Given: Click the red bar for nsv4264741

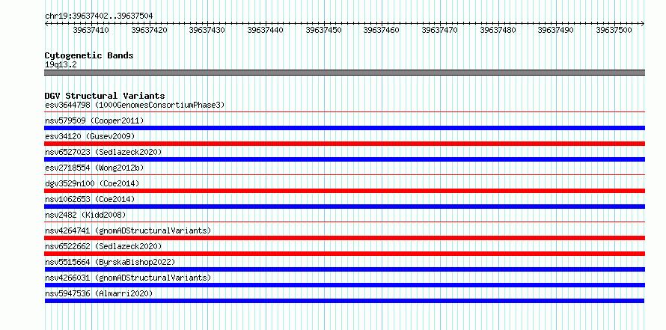Looking at the screenshot, I should [344, 238].
